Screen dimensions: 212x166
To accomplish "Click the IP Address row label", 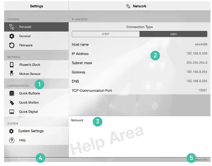I will click(x=80, y=54).
